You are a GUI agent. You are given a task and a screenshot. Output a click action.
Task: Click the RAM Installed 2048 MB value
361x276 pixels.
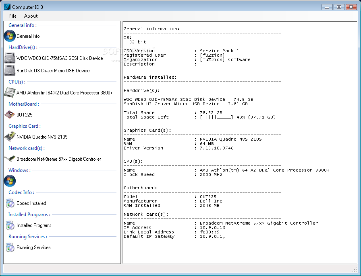point(210,206)
